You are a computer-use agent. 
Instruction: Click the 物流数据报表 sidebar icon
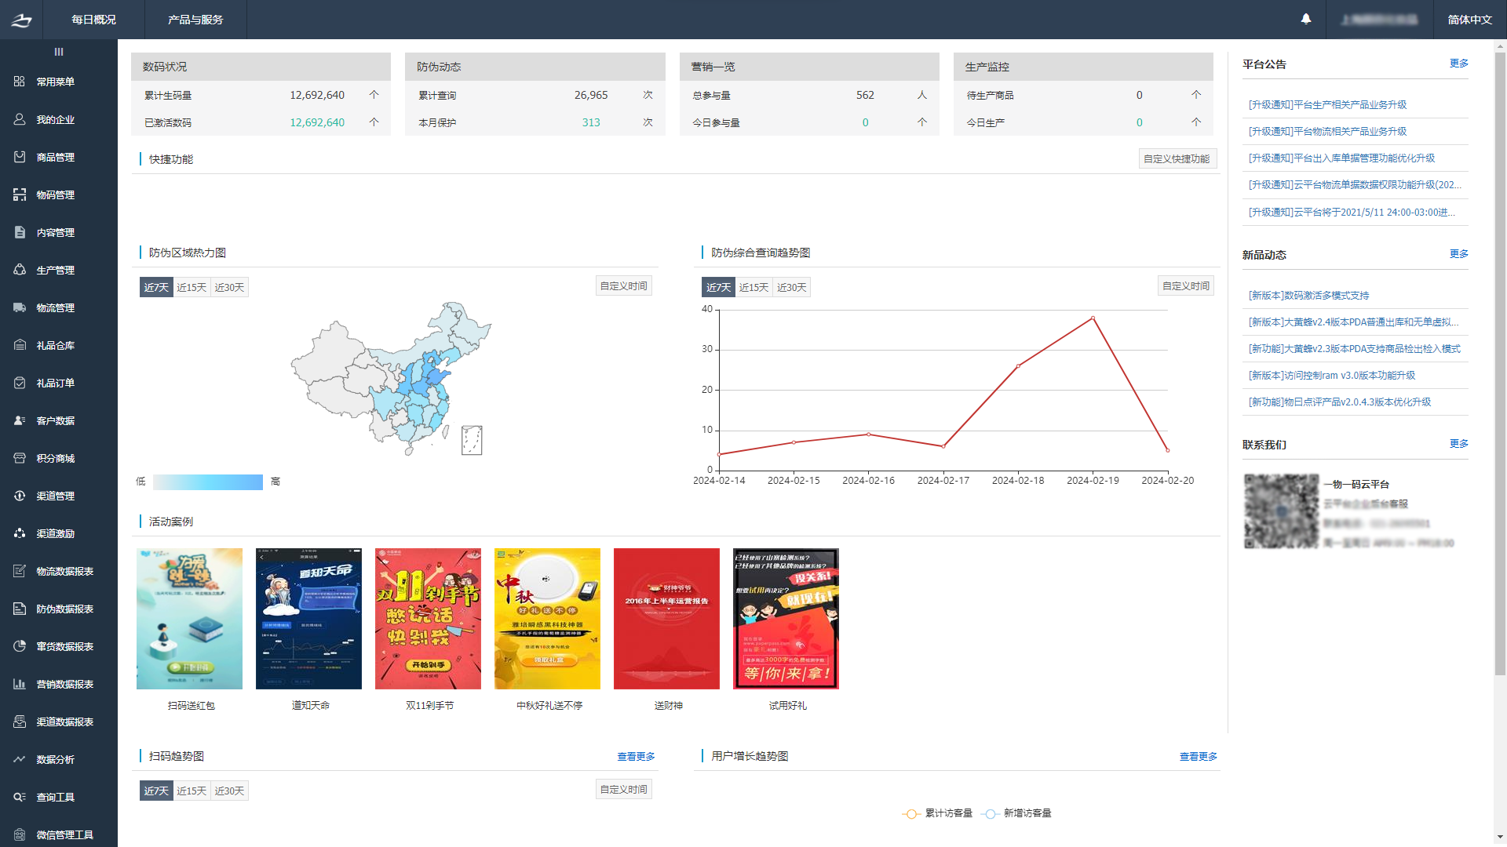pyautogui.click(x=20, y=571)
